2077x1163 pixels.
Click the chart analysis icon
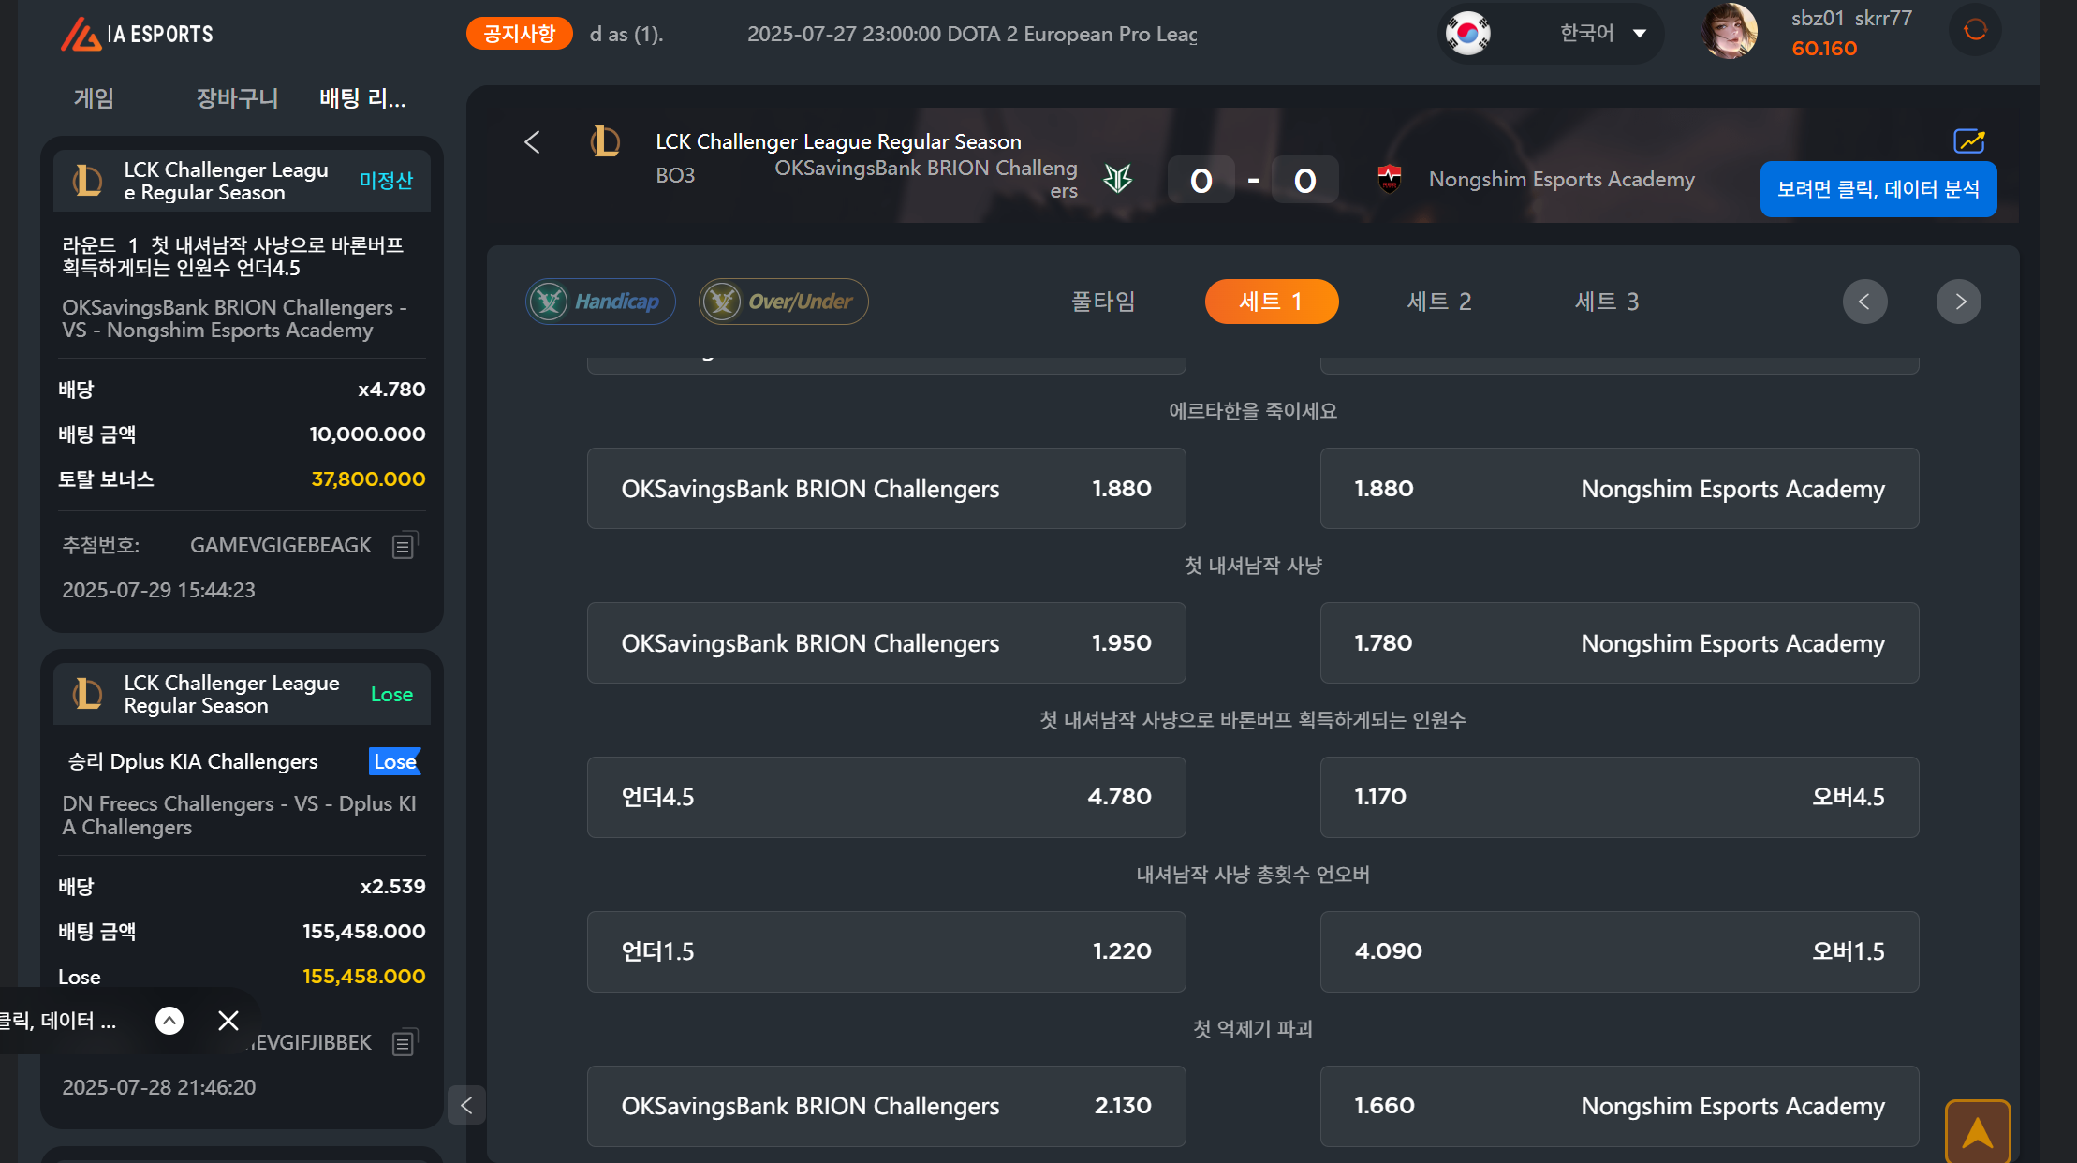coord(1968,141)
